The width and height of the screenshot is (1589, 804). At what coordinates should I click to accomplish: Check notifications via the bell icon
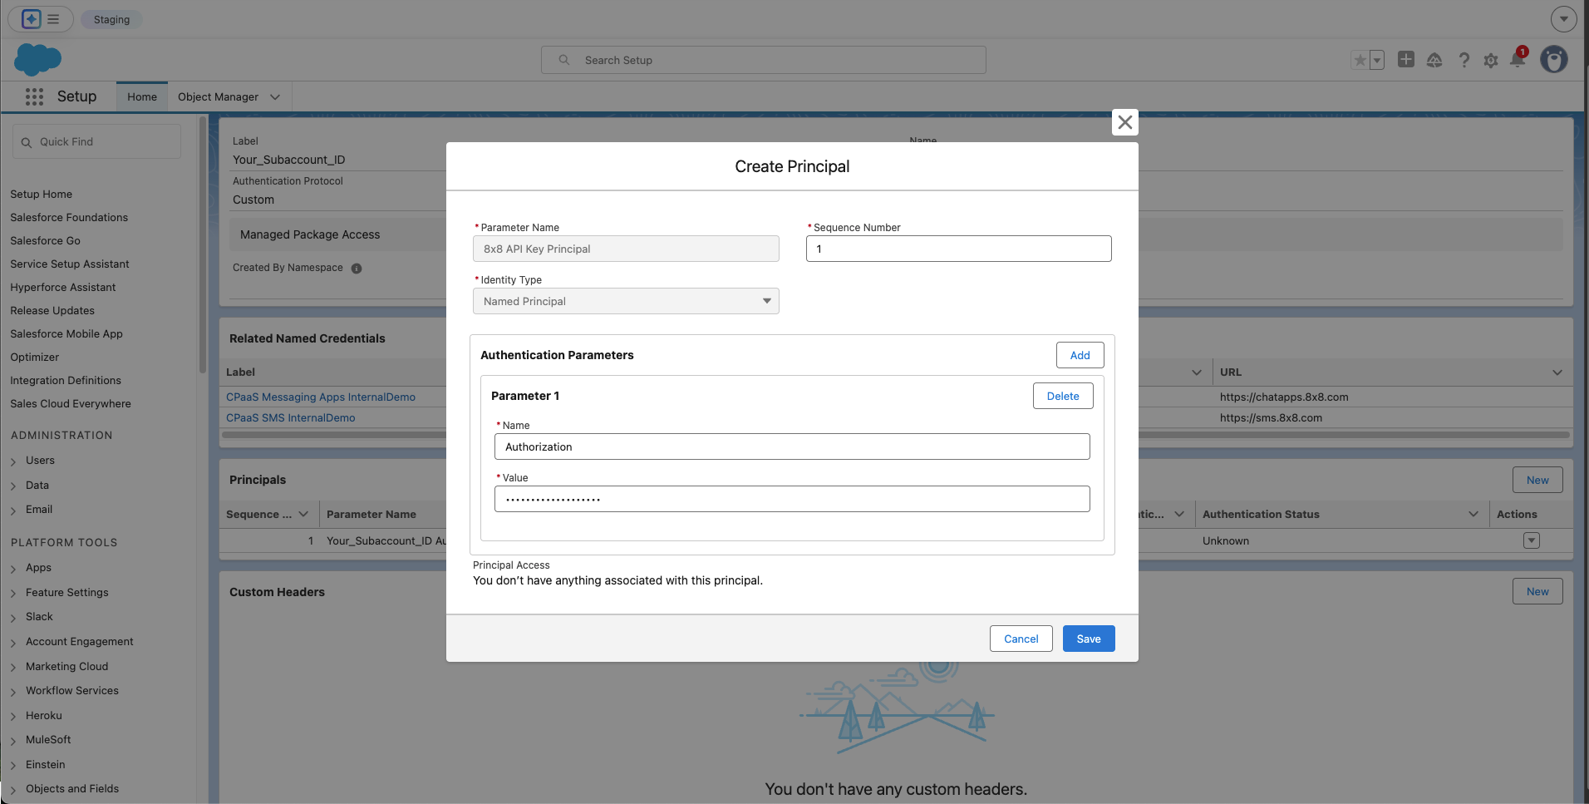(1518, 60)
